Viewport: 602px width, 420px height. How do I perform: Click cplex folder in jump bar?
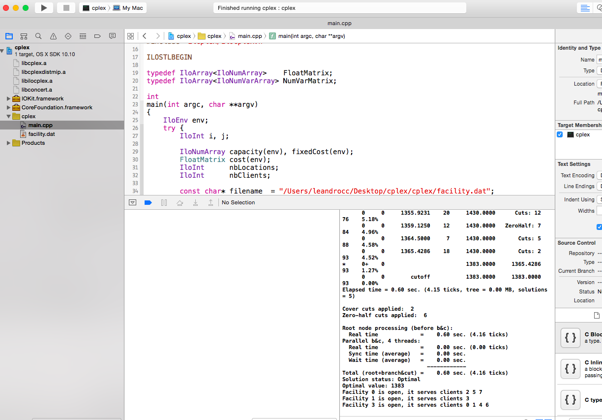(210, 36)
